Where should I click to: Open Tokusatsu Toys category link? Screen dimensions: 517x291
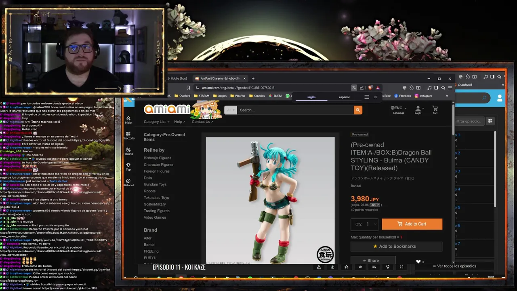click(156, 198)
